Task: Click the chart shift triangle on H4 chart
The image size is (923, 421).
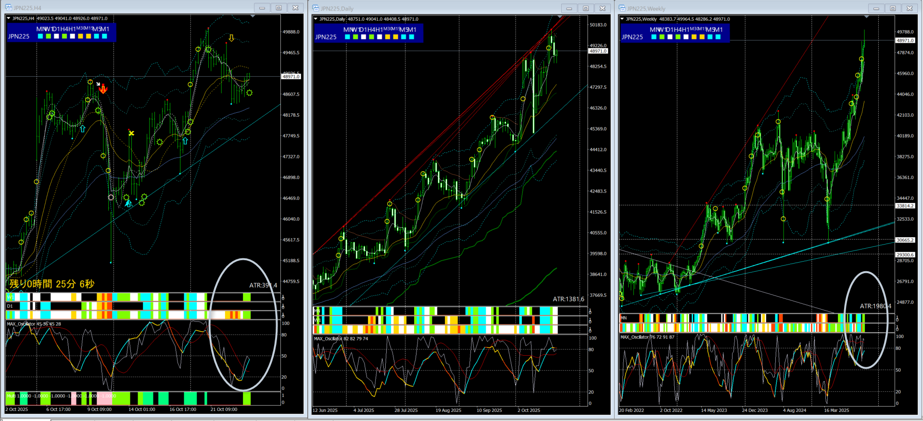Action: [253, 16]
